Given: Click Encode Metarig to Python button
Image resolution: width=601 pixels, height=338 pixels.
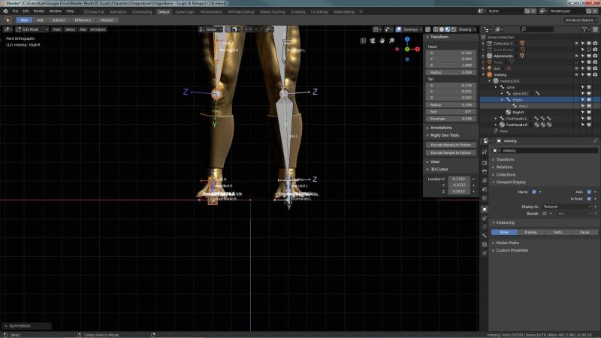Looking at the screenshot, I should click(x=451, y=145).
